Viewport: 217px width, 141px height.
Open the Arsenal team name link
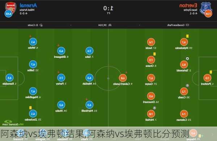[x=28, y=5]
